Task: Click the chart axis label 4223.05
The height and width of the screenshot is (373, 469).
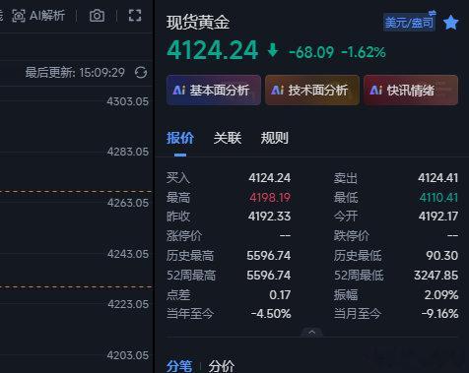Action: point(127,304)
